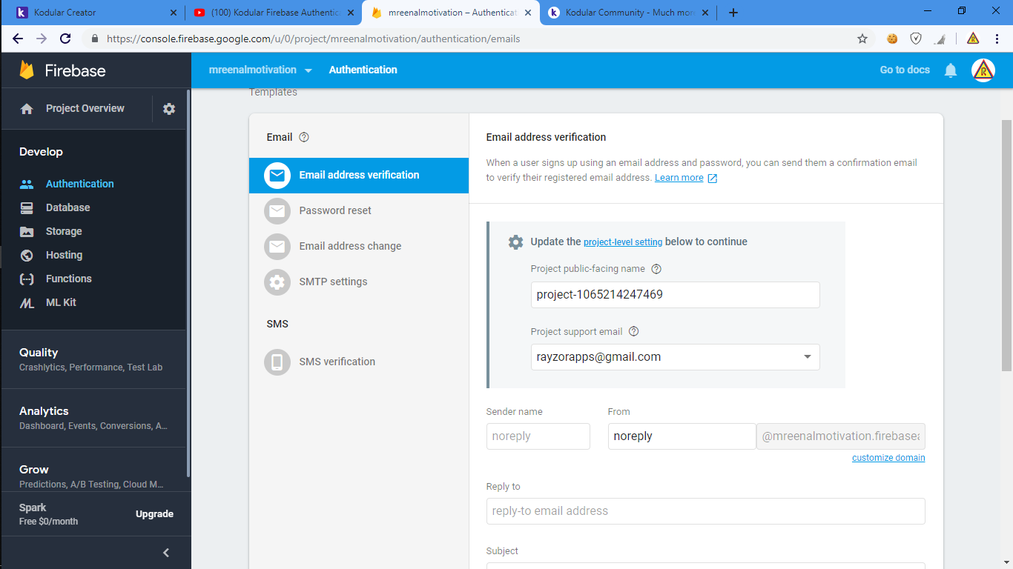Screen dimensions: 1013x569
Task: Click the Authentication people icon
Action: point(27,184)
